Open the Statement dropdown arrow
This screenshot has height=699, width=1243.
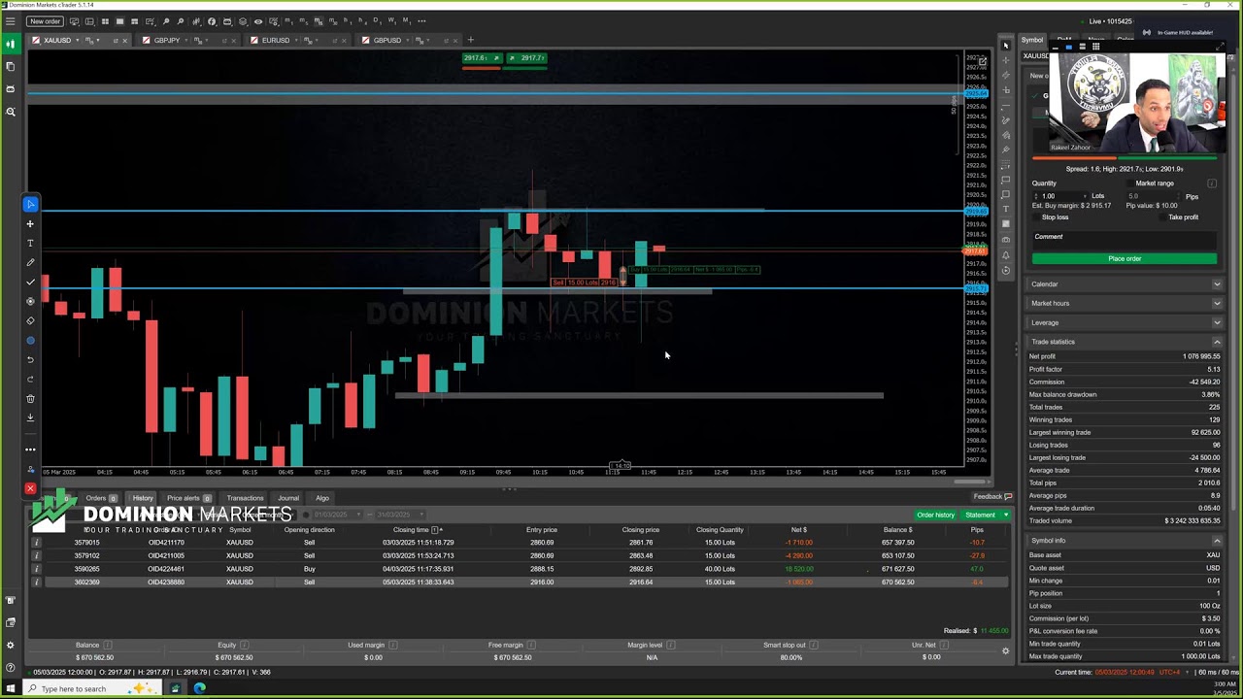pyautogui.click(x=1005, y=515)
